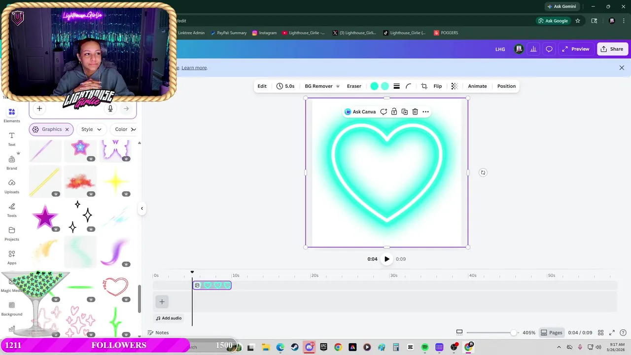Image resolution: width=631 pixels, height=355 pixels.
Task: Dismiss the notification banner
Action: [x=622, y=68]
